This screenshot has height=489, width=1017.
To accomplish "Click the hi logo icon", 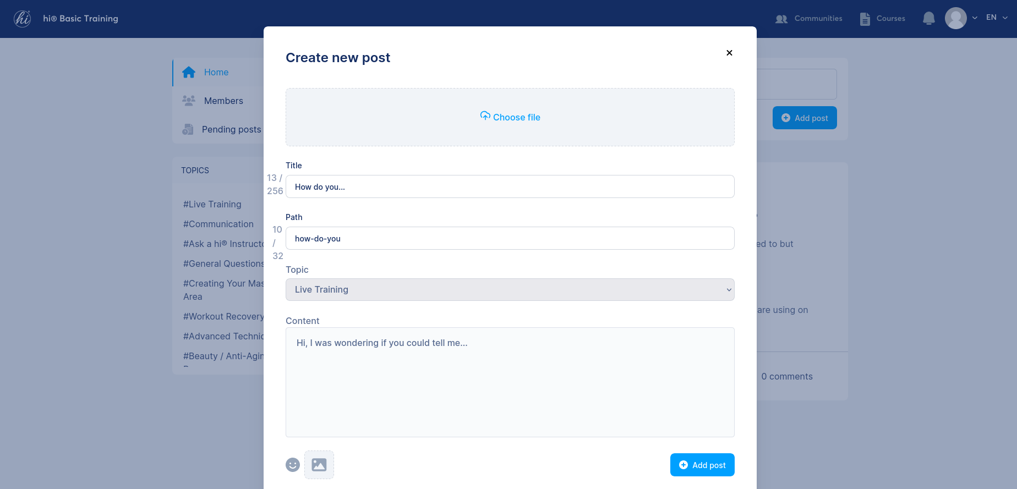I will click(23, 19).
